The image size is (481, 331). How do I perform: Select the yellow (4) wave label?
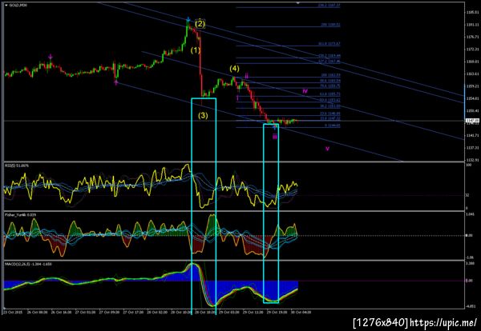point(235,69)
